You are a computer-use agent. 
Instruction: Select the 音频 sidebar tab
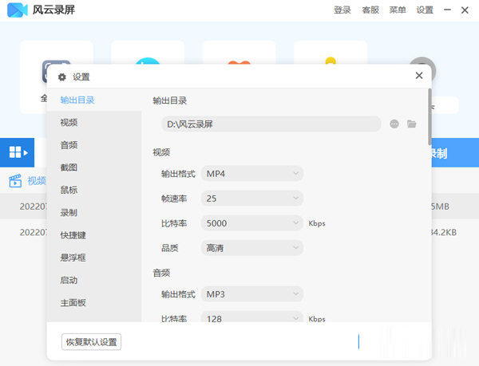pos(94,145)
